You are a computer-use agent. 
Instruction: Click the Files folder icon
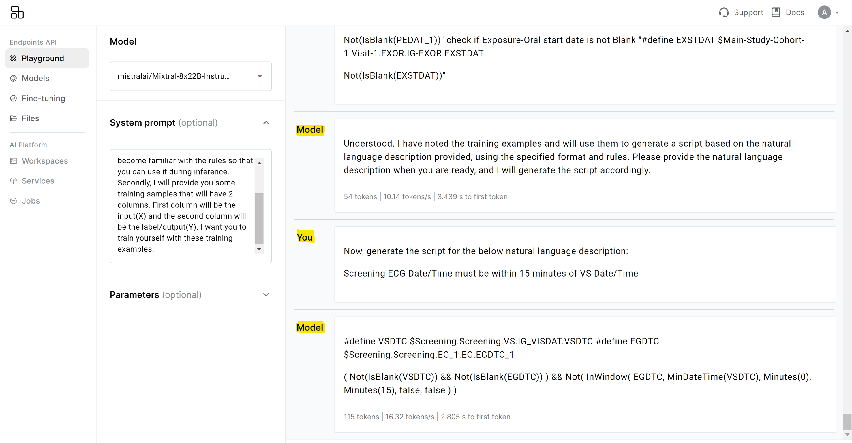click(14, 118)
